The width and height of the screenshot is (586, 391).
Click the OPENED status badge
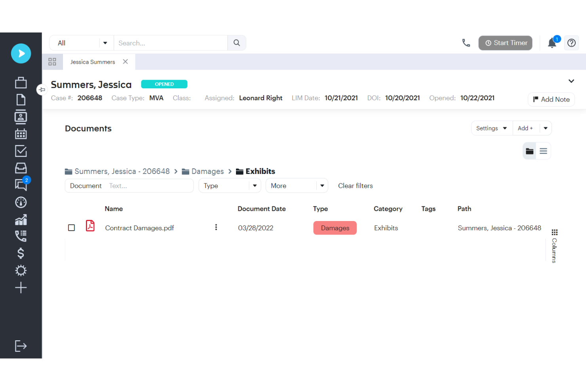[164, 84]
